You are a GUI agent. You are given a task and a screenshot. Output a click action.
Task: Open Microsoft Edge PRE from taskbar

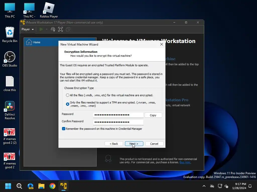coord(30,186)
